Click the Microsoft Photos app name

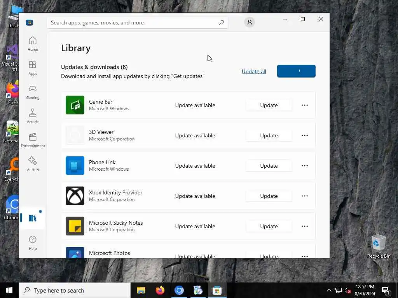109,253
